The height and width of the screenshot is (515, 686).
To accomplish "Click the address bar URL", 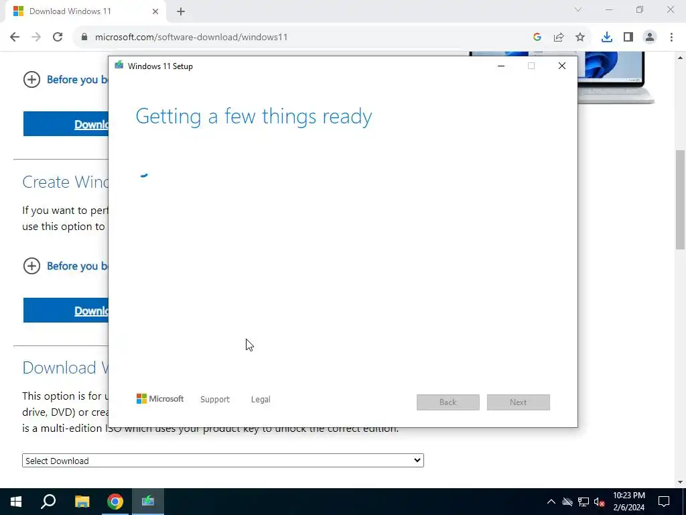I will point(191,38).
